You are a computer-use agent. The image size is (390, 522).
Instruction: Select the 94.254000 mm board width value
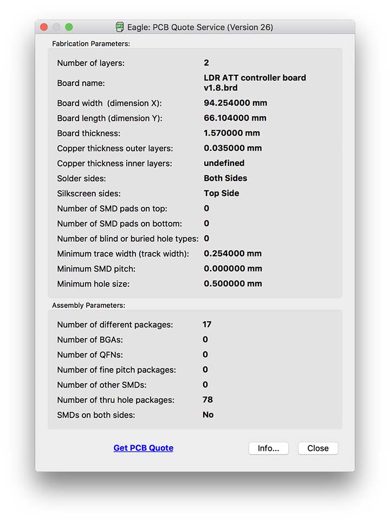235,103
